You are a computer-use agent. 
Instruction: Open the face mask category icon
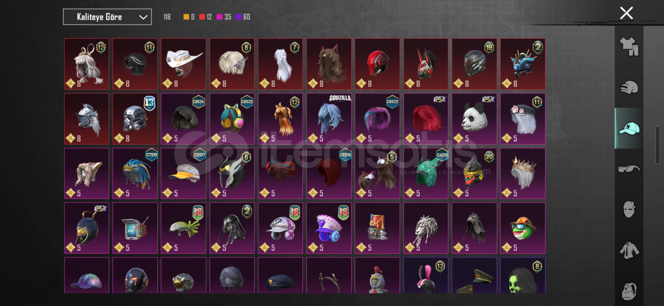629,209
